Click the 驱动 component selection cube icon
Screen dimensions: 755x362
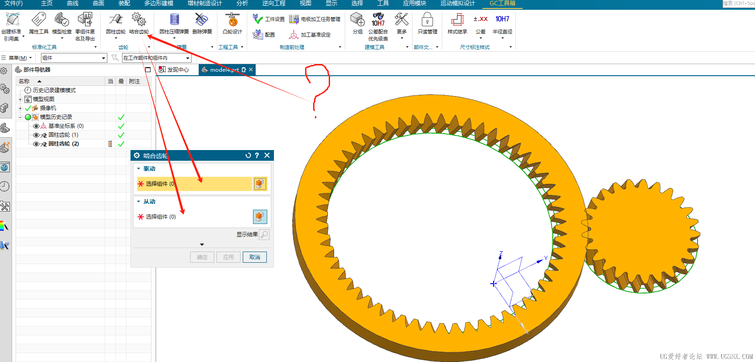[x=260, y=184]
